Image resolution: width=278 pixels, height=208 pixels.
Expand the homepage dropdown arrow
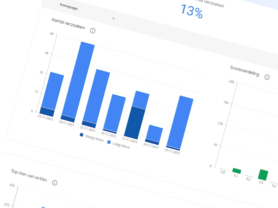[114, 19]
